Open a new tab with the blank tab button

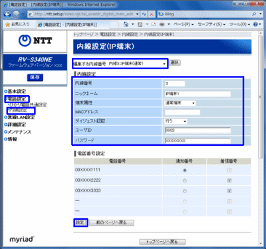click(x=114, y=25)
